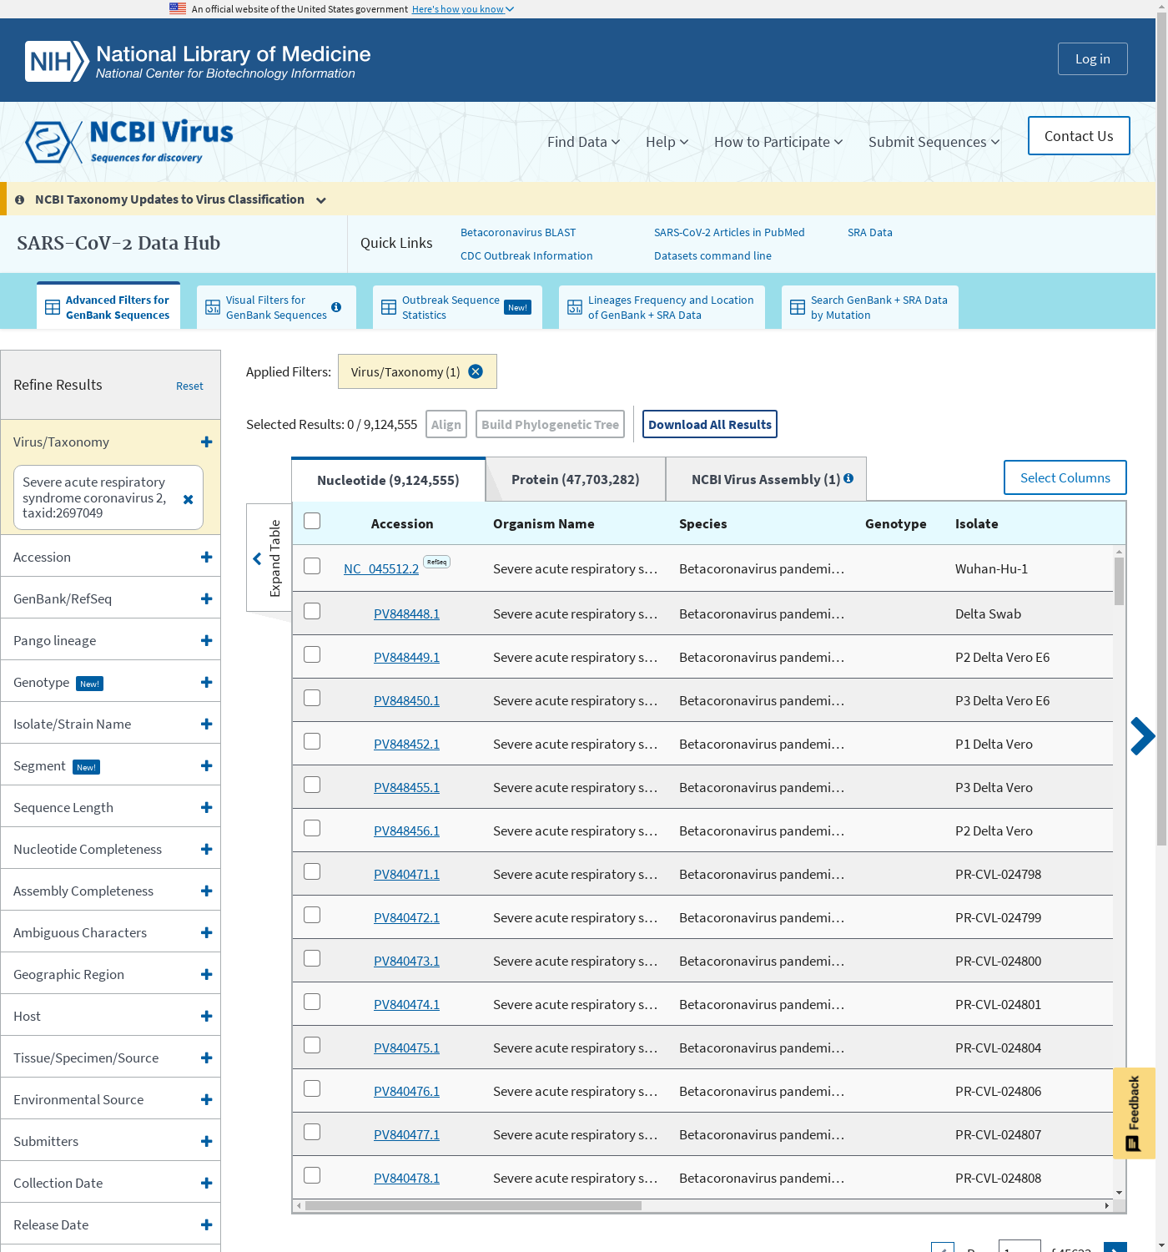The image size is (1168, 1252).
Task: Open How to Participate dropdown
Action: click(778, 142)
